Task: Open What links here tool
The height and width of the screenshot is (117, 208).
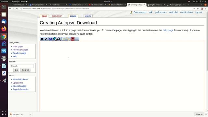Action: tap(20, 79)
